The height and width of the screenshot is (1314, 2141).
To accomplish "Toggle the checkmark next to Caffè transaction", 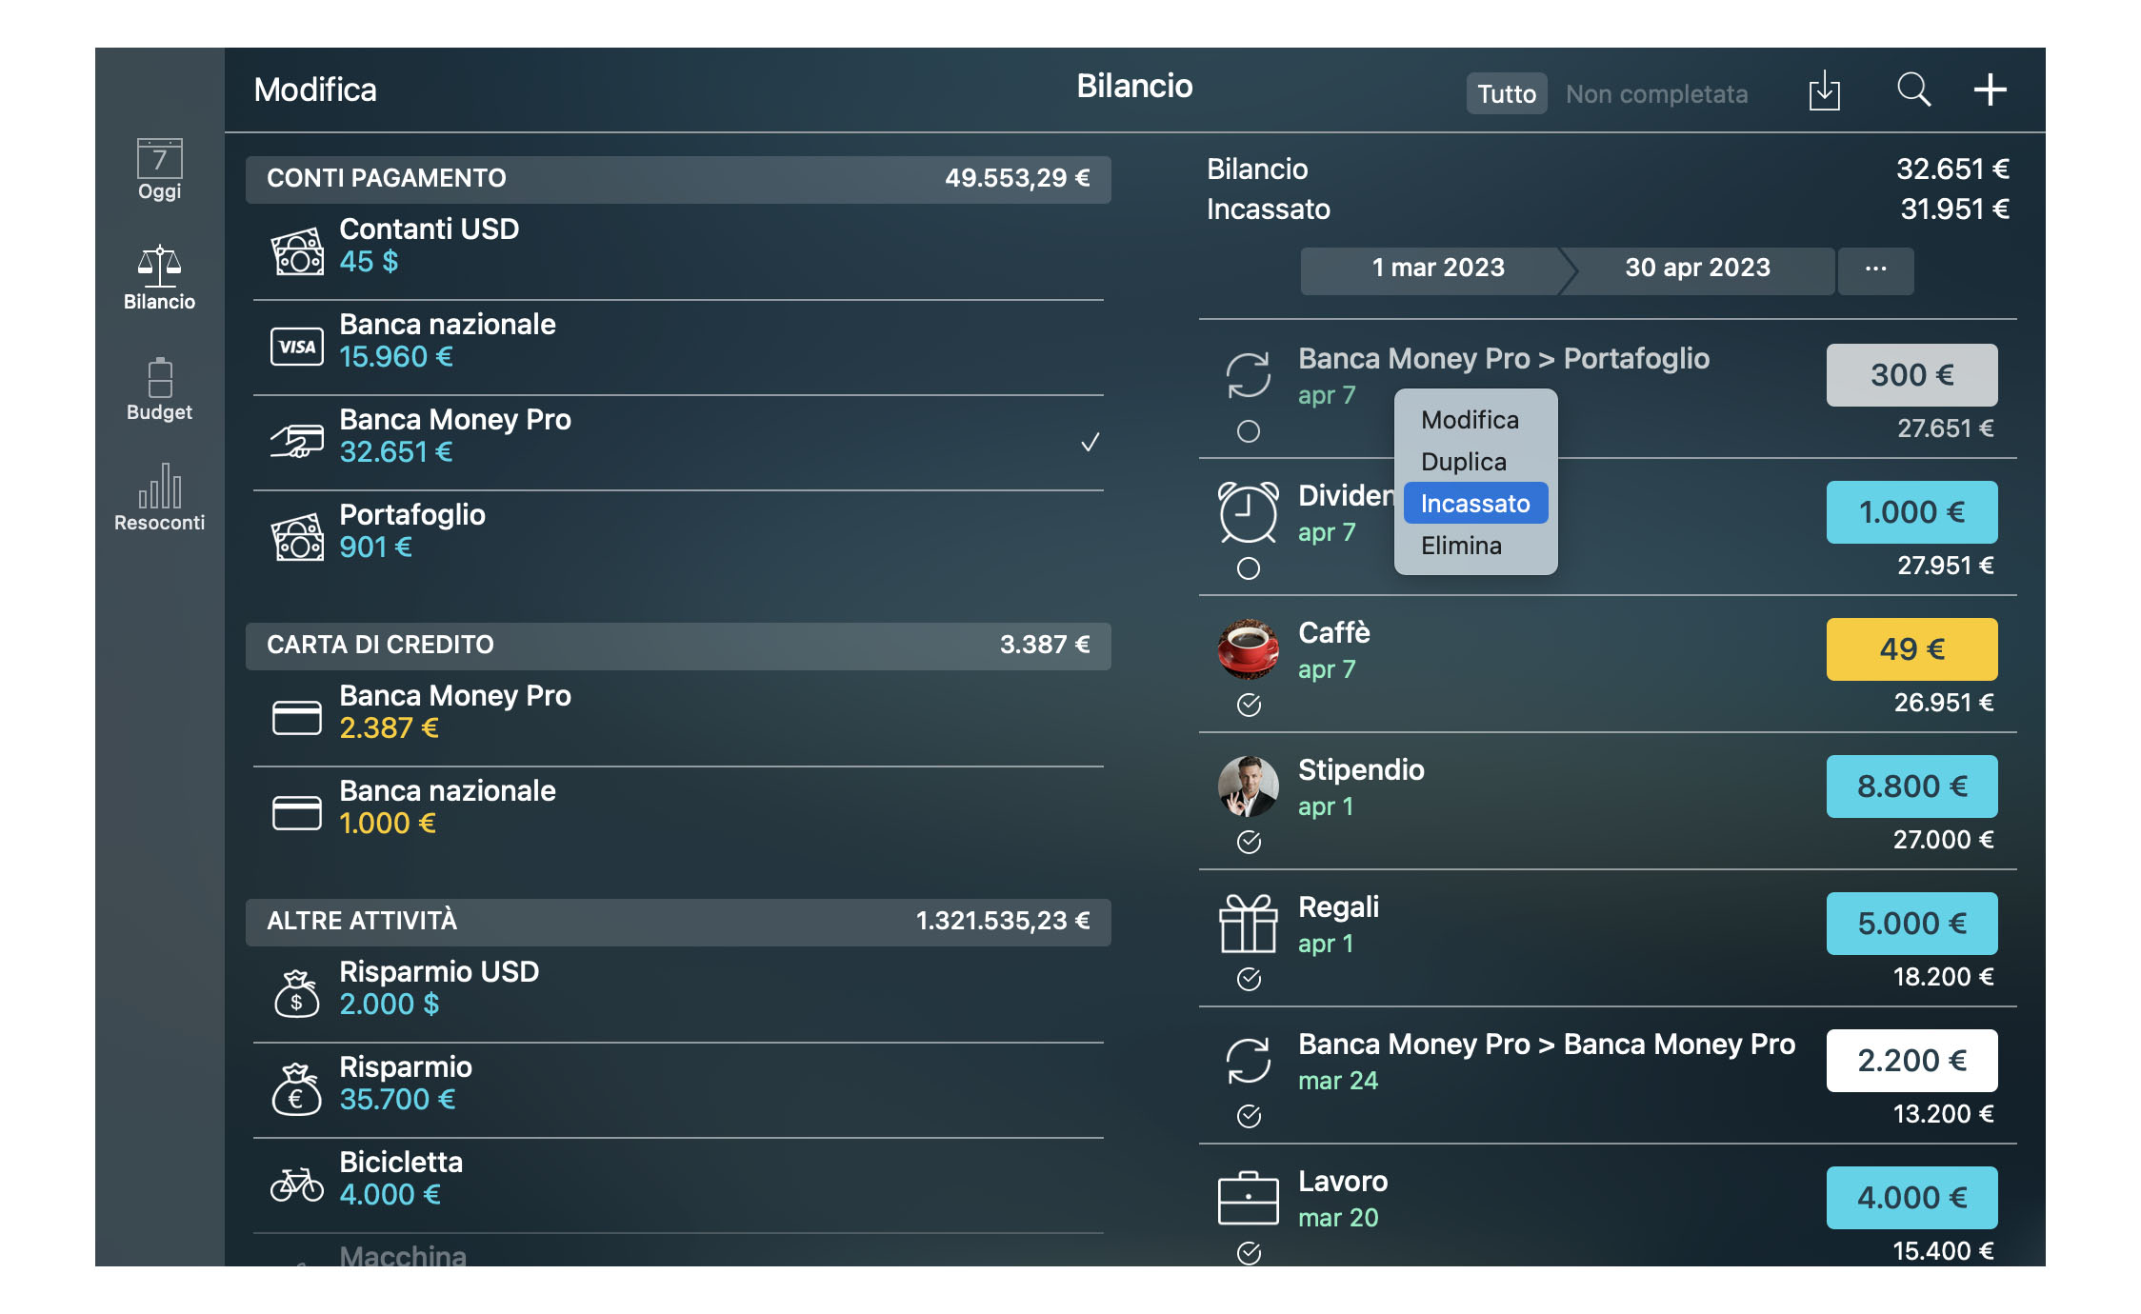I will click(1249, 706).
